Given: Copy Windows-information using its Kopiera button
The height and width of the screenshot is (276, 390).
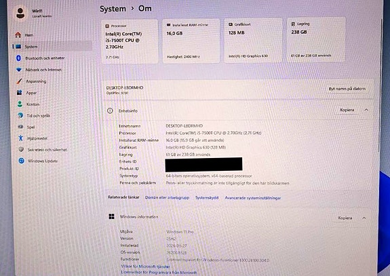Looking at the screenshot, I should tap(345, 218).
